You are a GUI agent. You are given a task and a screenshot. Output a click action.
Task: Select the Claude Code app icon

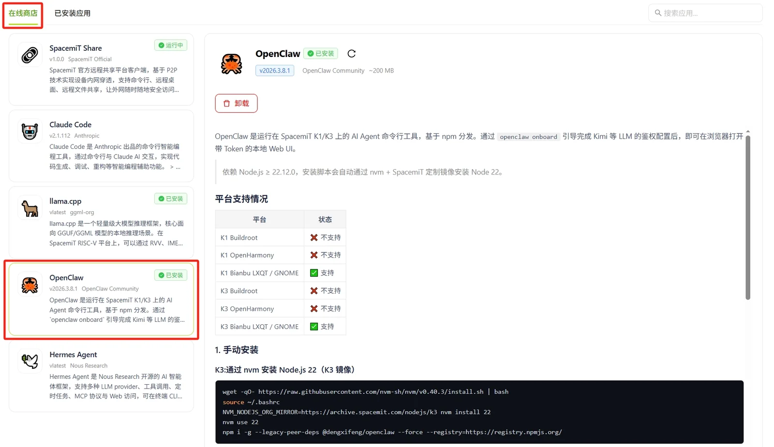pyautogui.click(x=30, y=131)
